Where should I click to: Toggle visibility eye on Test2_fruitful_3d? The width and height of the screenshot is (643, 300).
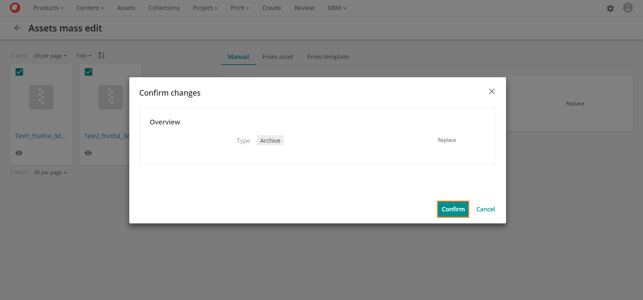[x=88, y=153]
